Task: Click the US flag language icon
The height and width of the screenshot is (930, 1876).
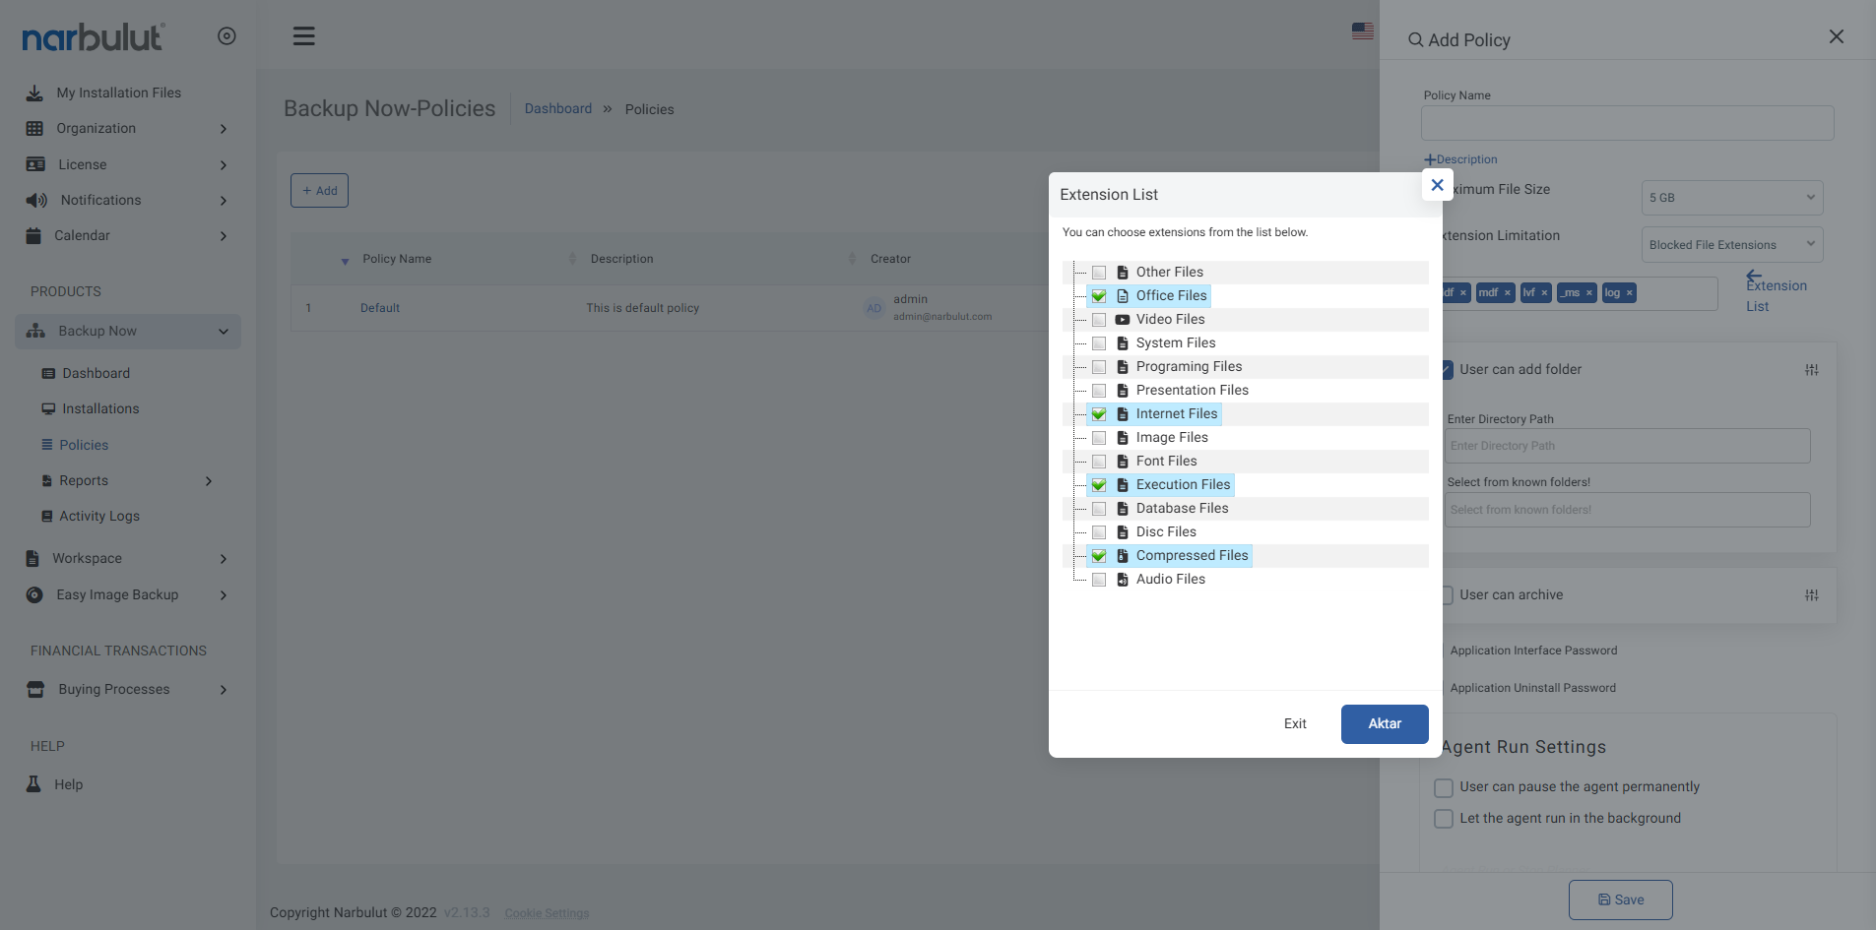Action: coord(1362,31)
